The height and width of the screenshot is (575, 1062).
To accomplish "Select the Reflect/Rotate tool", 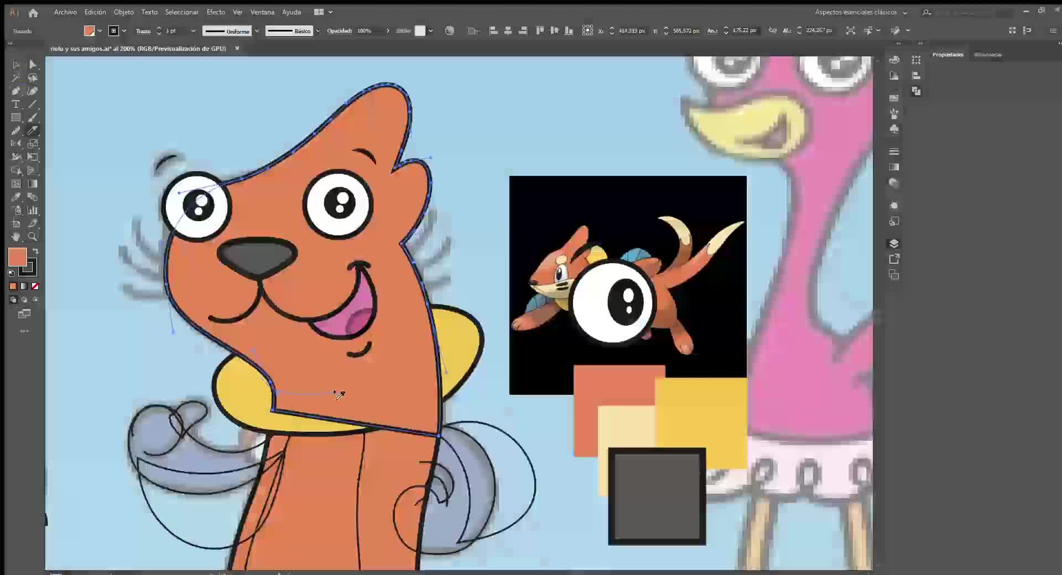I will [x=16, y=144].
